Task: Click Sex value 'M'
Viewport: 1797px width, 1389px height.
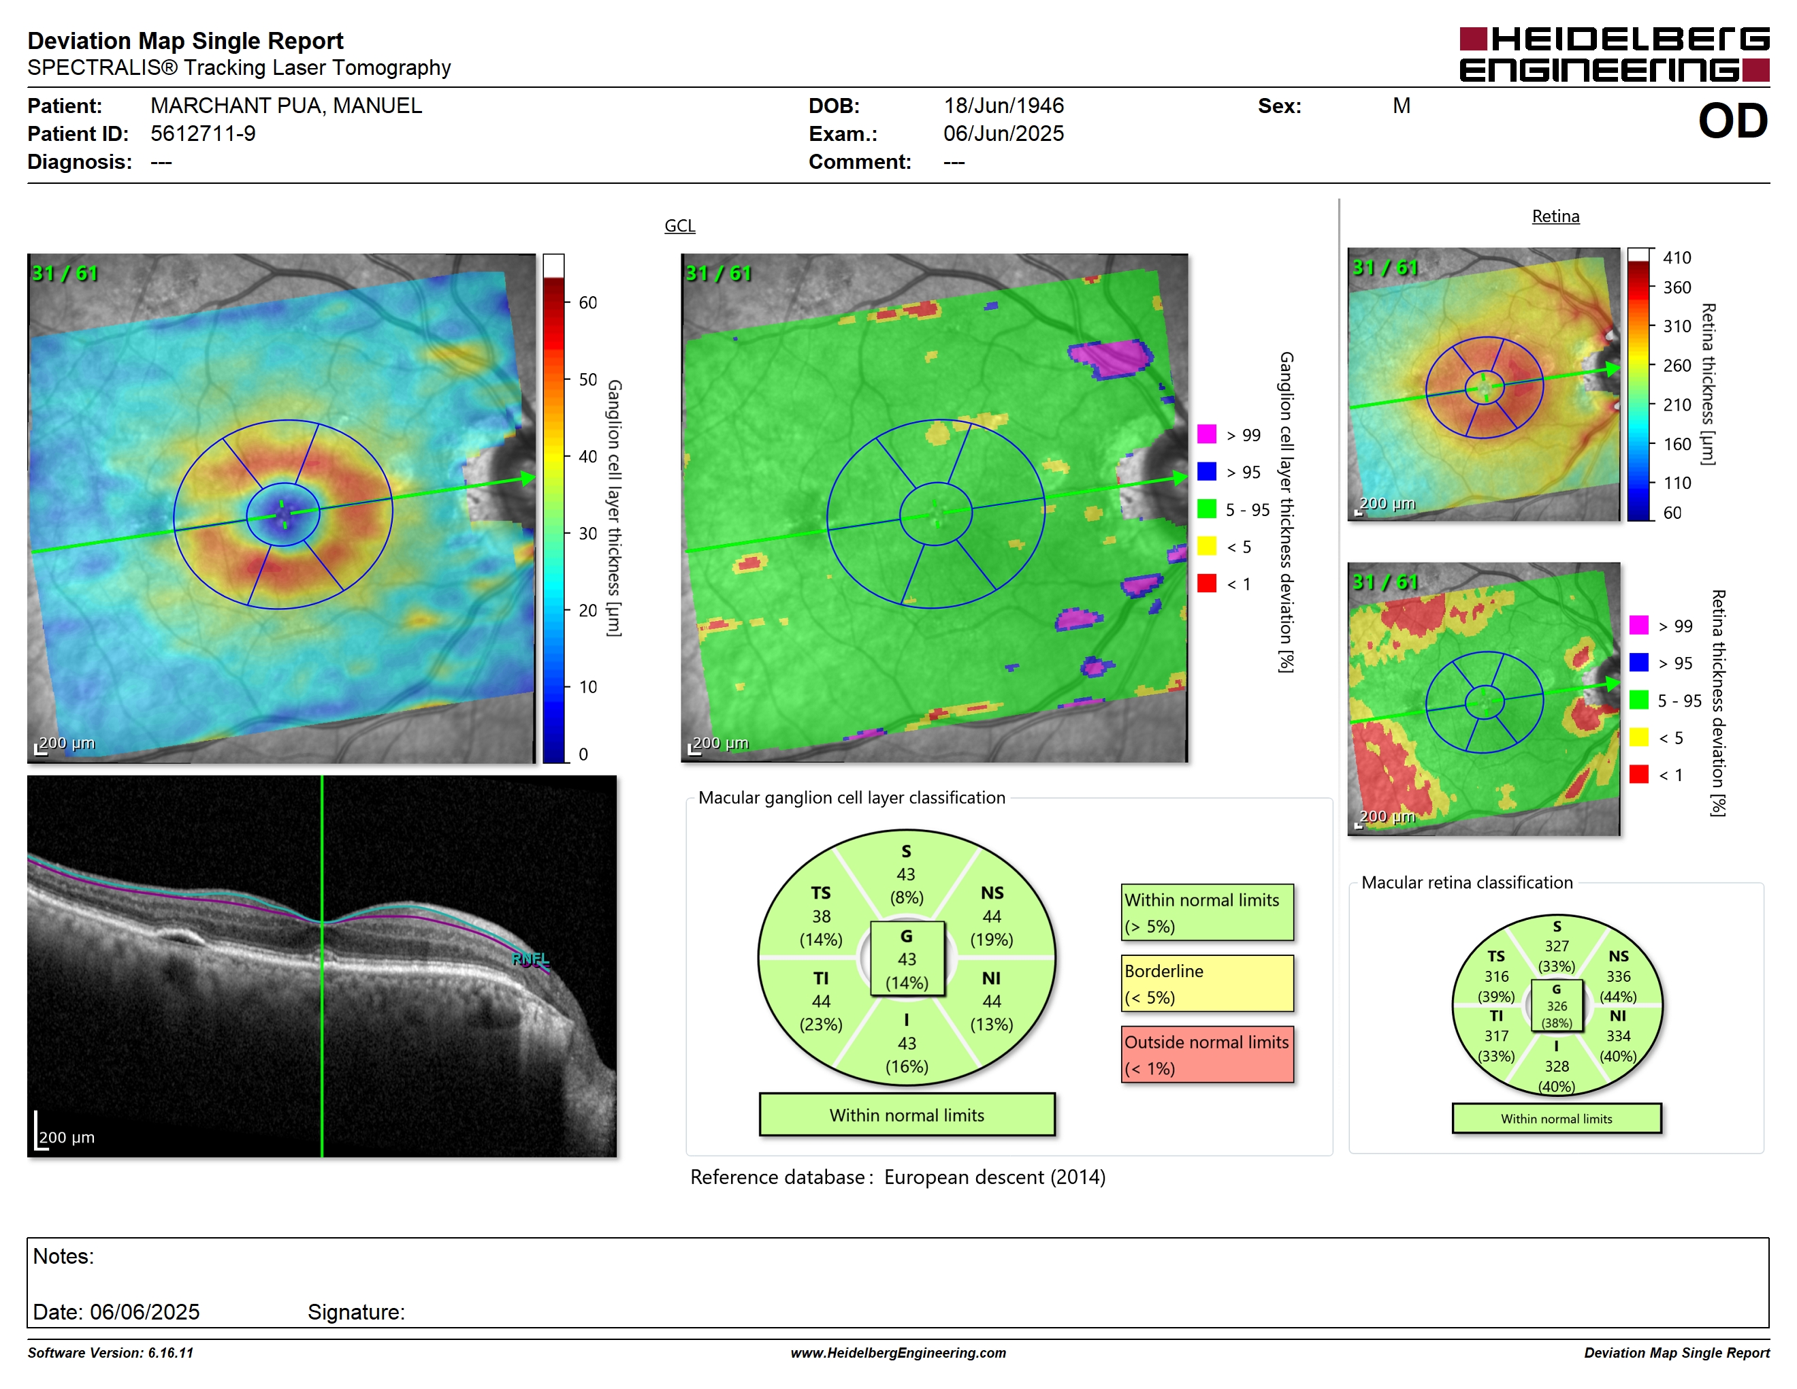Action: pos(1402,106)
